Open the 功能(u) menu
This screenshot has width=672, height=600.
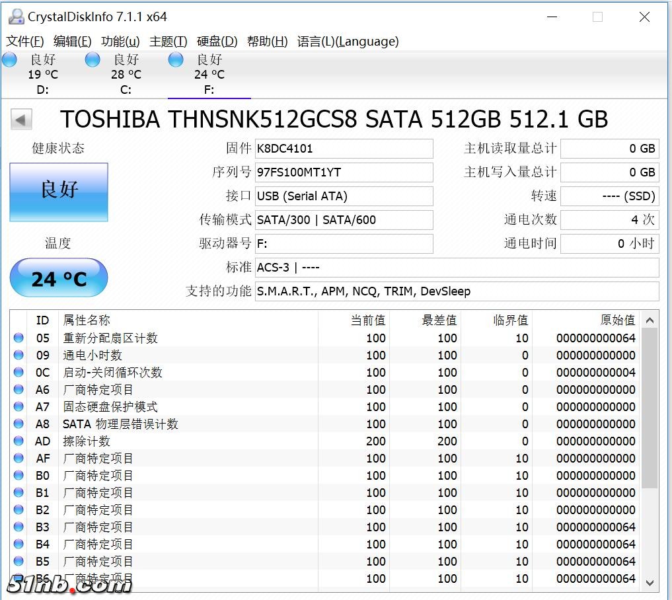click(x=120, y=42)
